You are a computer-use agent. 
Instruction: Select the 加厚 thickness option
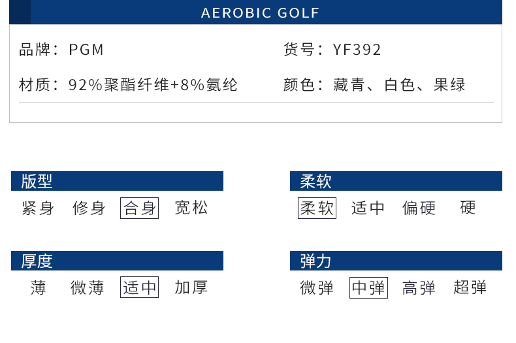coord(191,287)
